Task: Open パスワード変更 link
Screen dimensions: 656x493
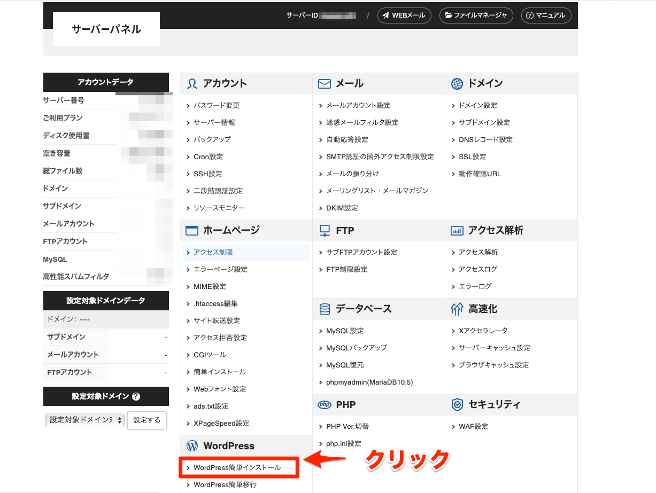Action: click(217, 105)
